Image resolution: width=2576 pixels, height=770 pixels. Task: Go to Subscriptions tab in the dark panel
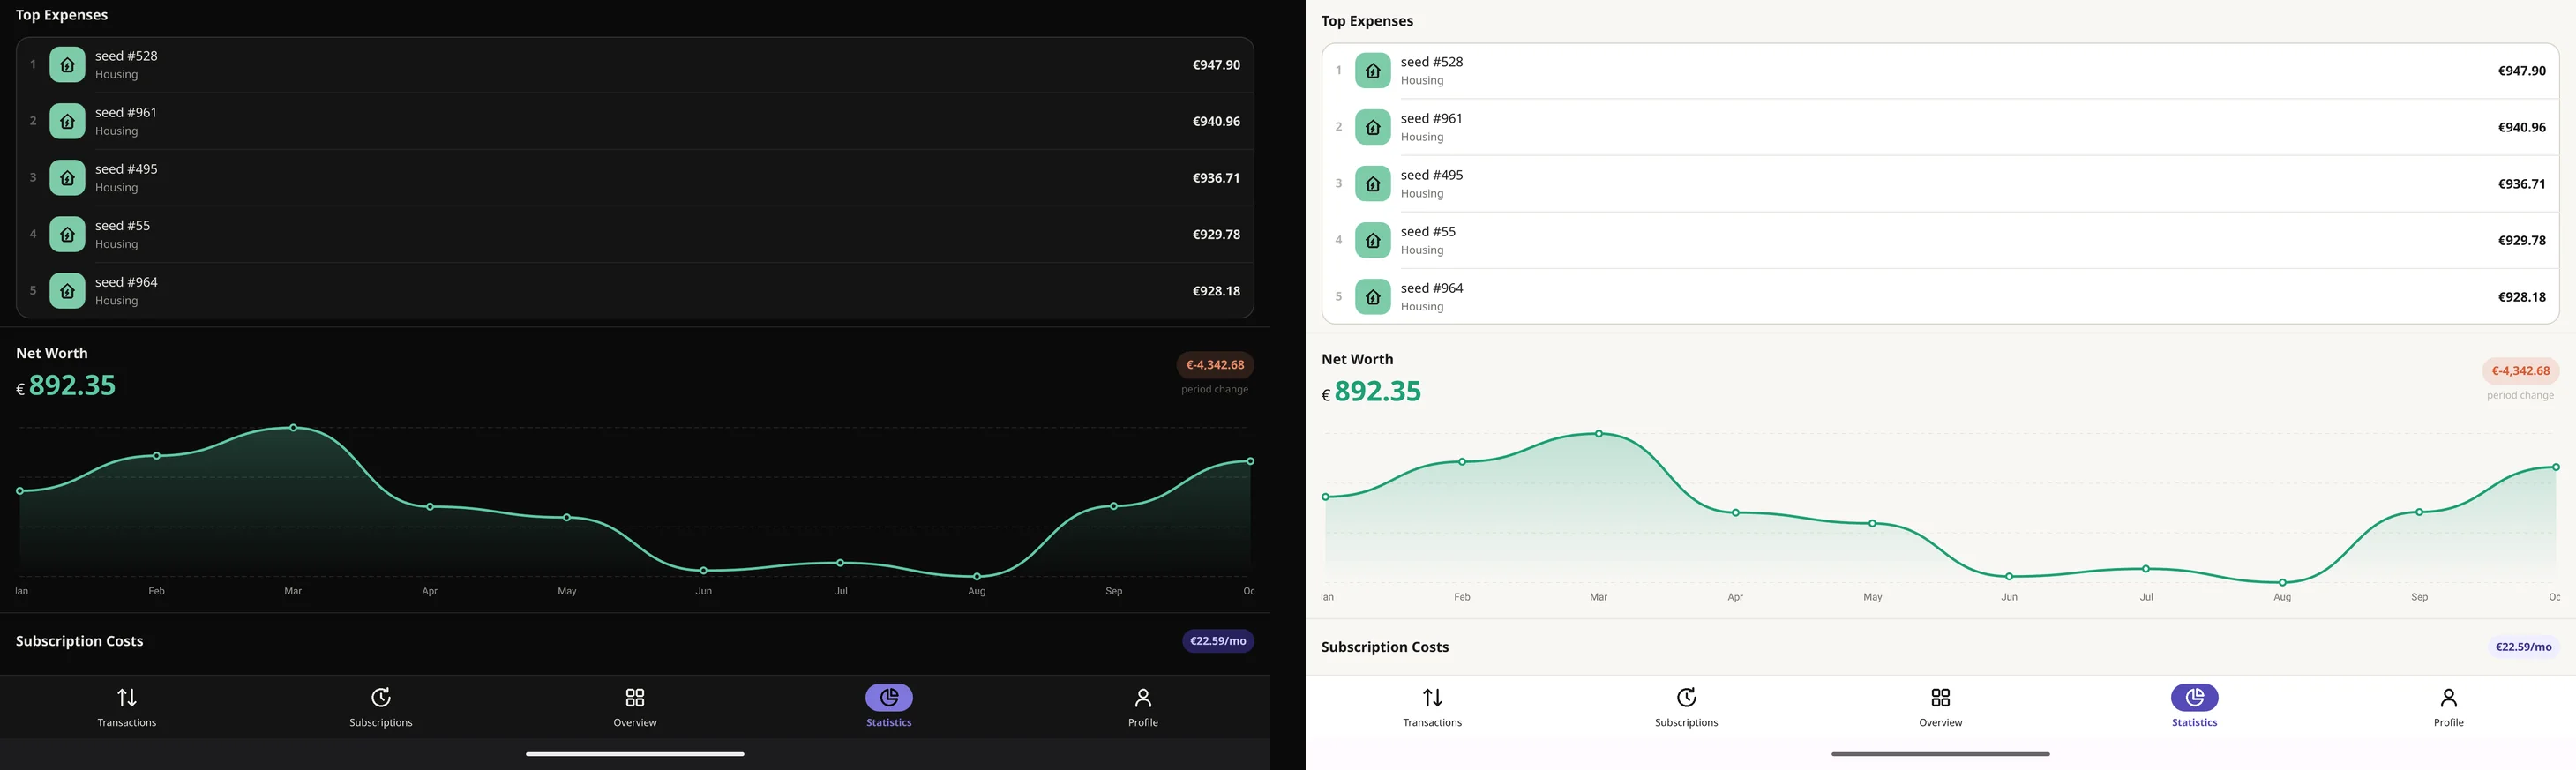point(381,707)
